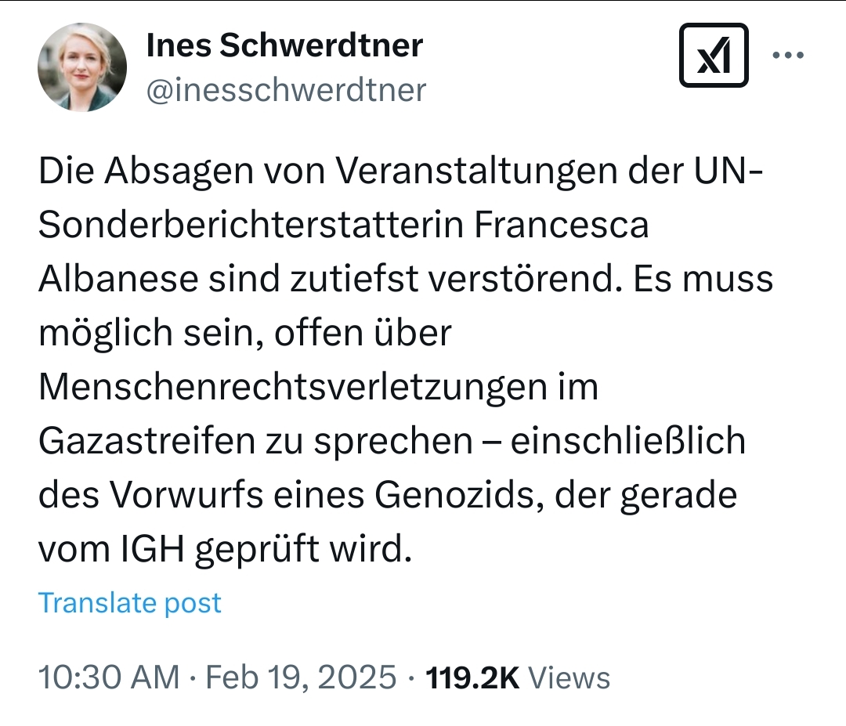
Task: Open the three-dot more options menu
Action: pyautogui.click(x=788, y=56)
